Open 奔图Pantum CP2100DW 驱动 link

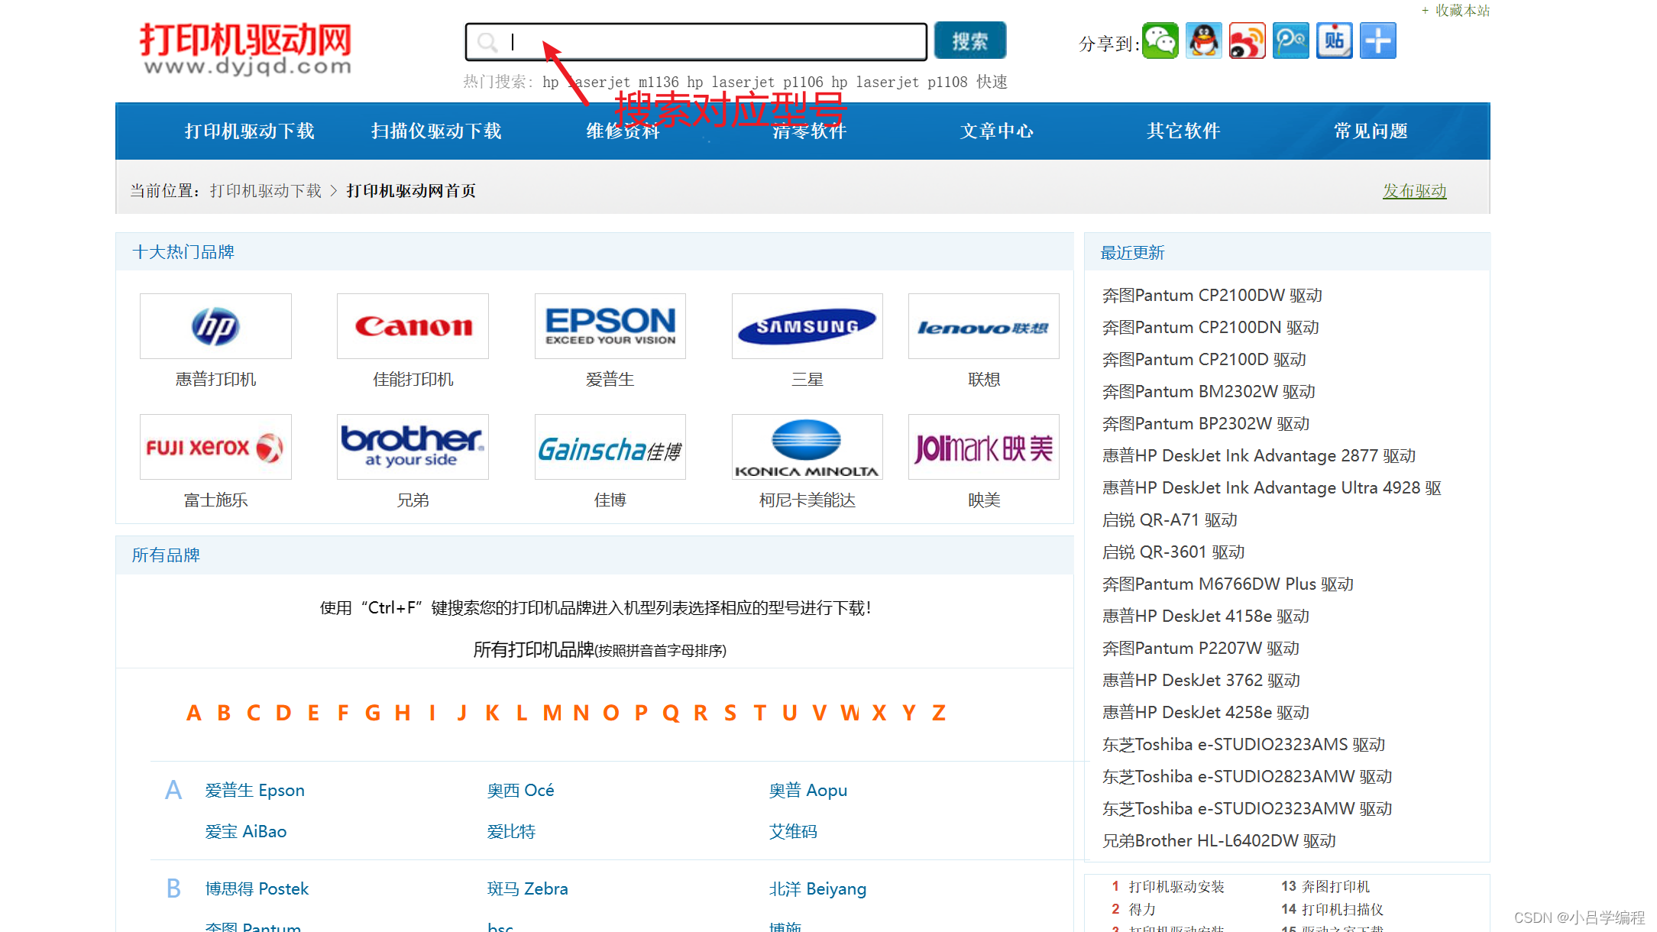pos(1212,296)
